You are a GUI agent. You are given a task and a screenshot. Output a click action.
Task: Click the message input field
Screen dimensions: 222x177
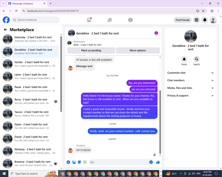tap(119, 162)
